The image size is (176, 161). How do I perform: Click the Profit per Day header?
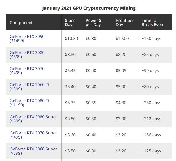pyautogui.click(x=125, y=22)
